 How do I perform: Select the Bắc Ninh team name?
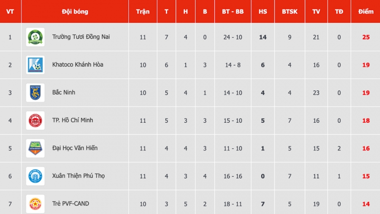63,92
